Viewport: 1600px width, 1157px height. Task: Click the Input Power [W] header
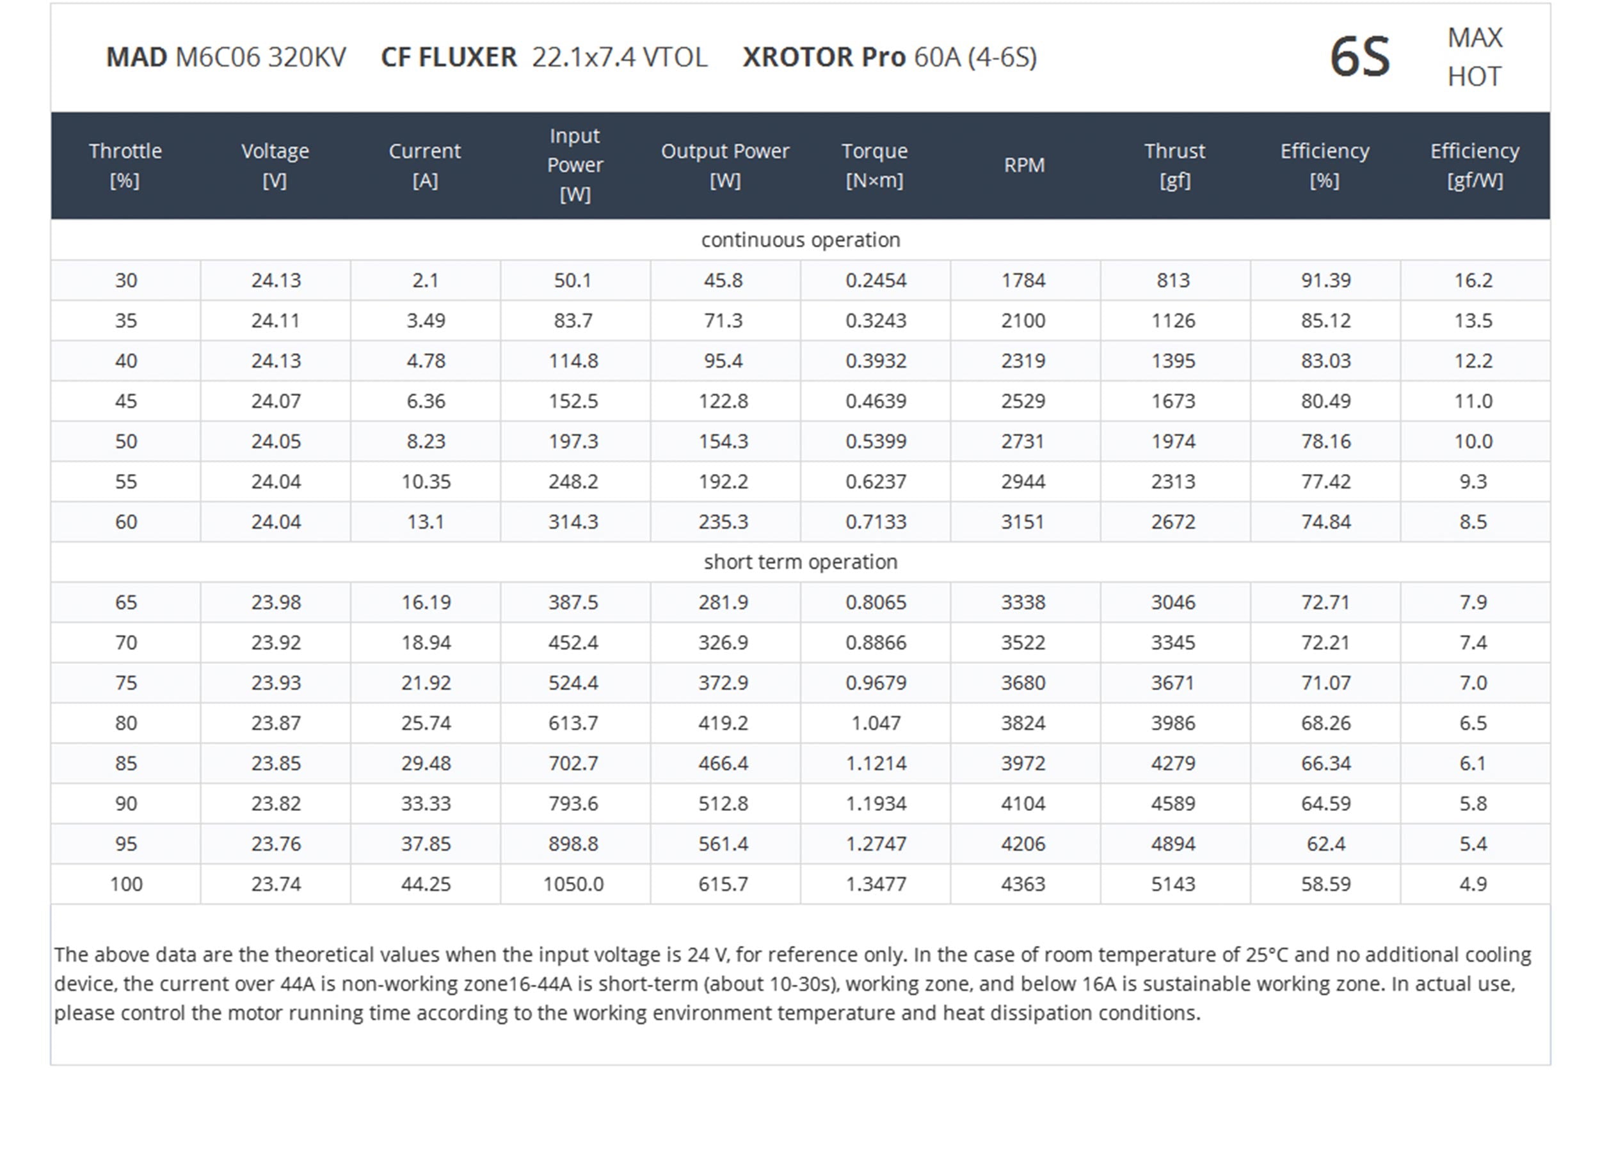pyautogui.click(x=575, y=165)
